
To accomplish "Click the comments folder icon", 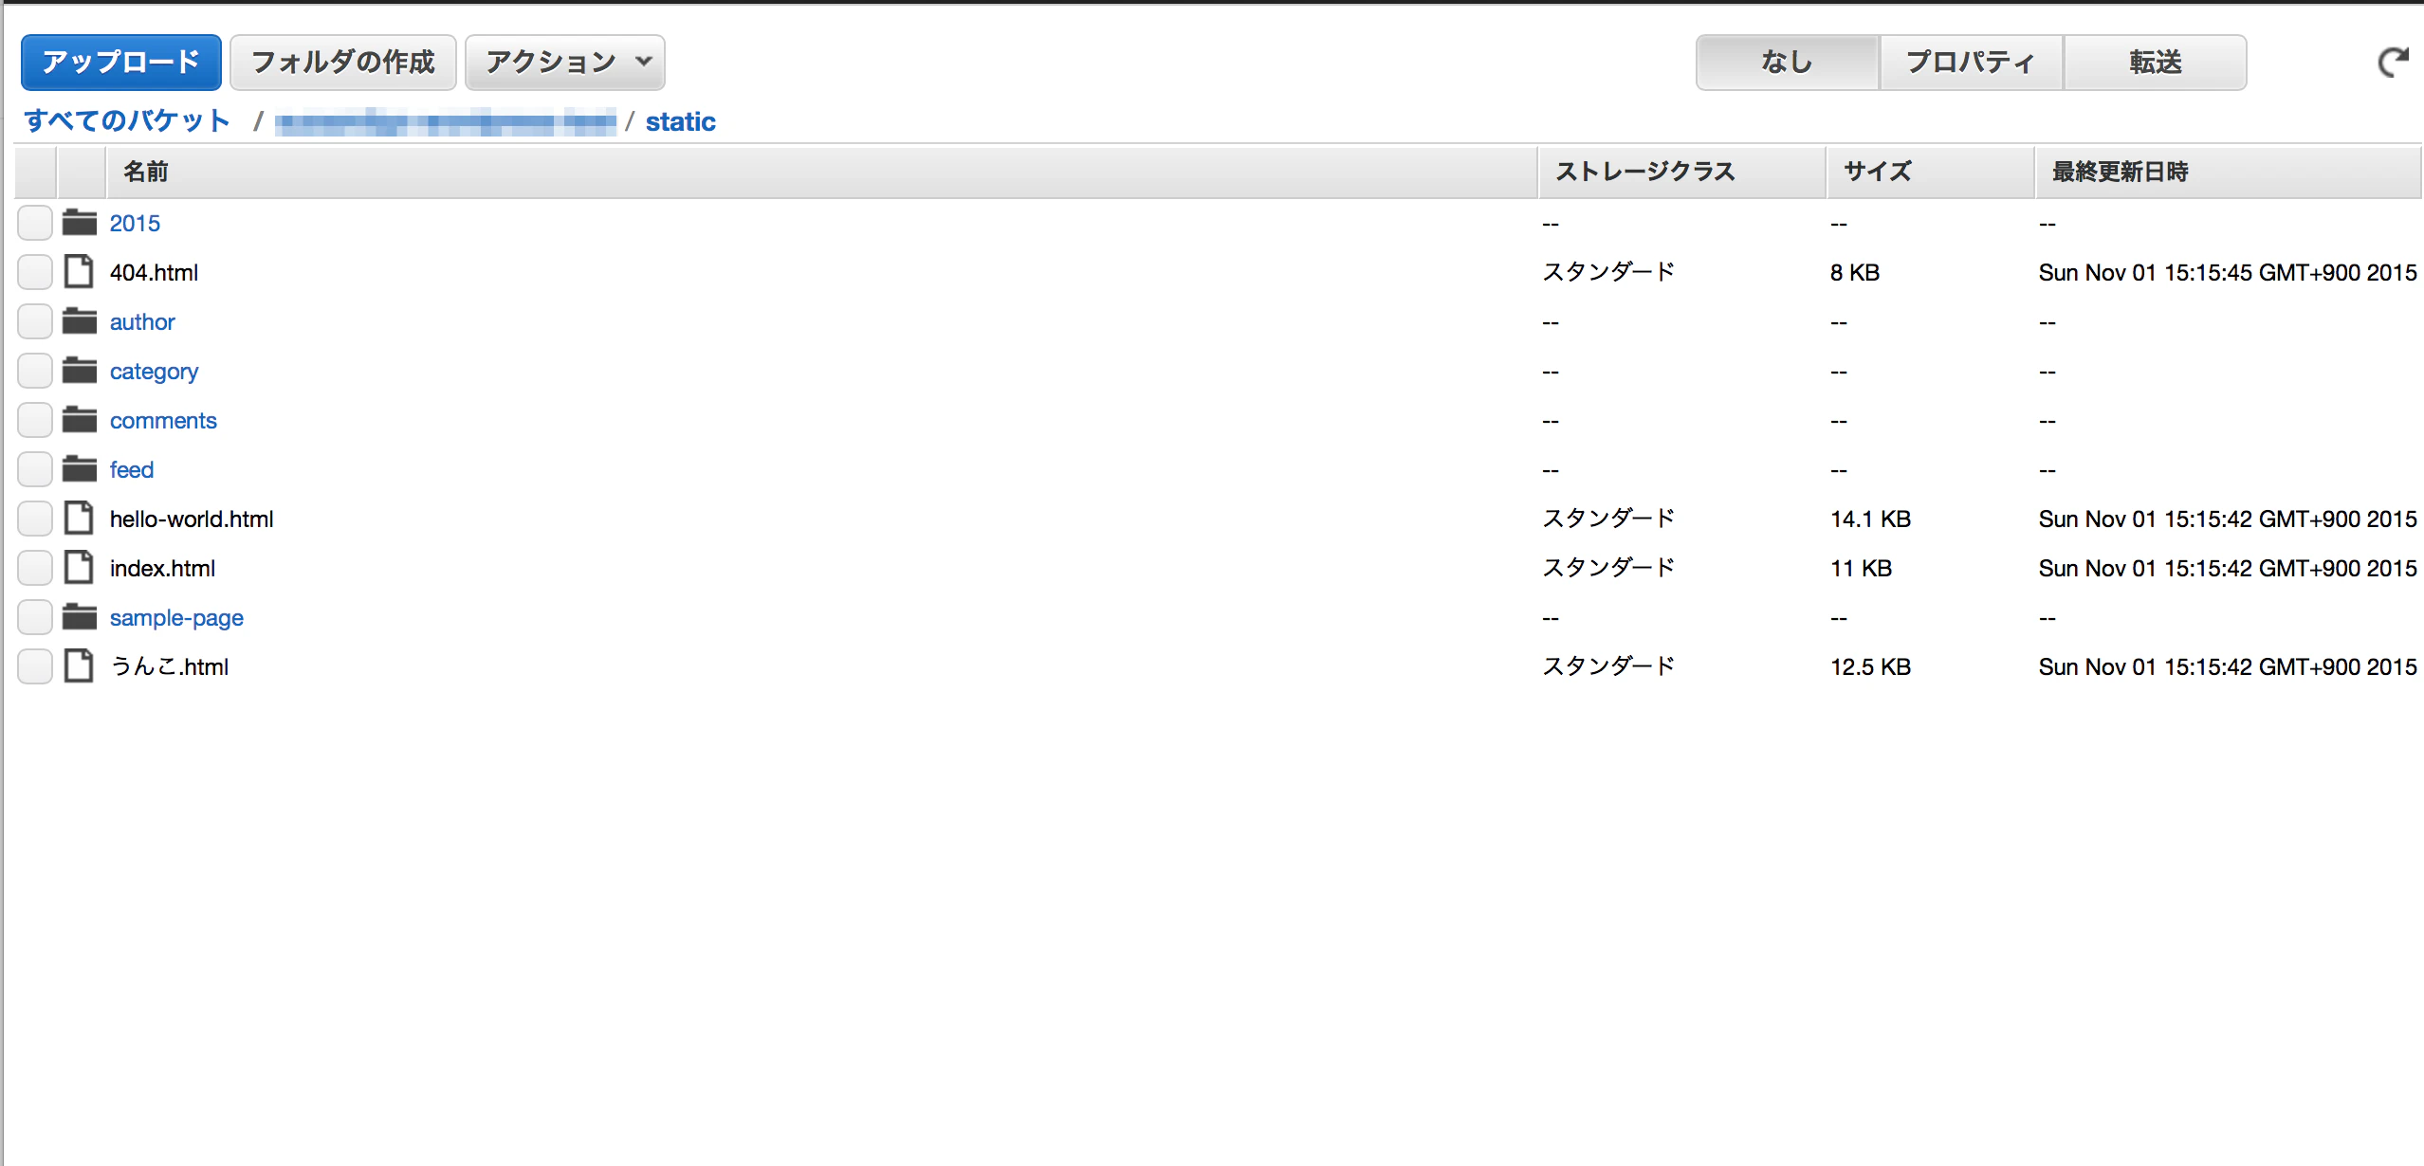I will coord(80,420).
